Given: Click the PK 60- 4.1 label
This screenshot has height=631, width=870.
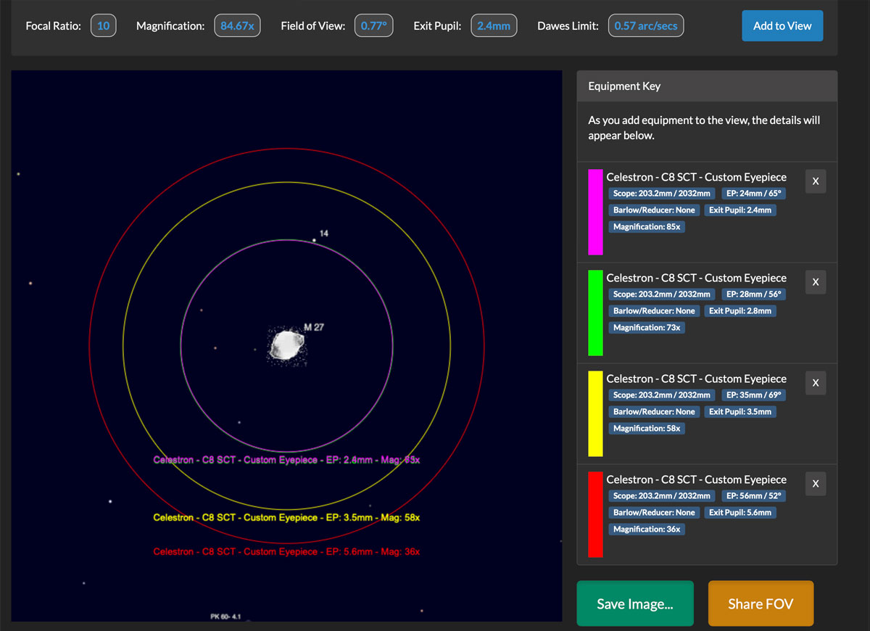Looking at the screenshot, I should [x=225, y=617].
